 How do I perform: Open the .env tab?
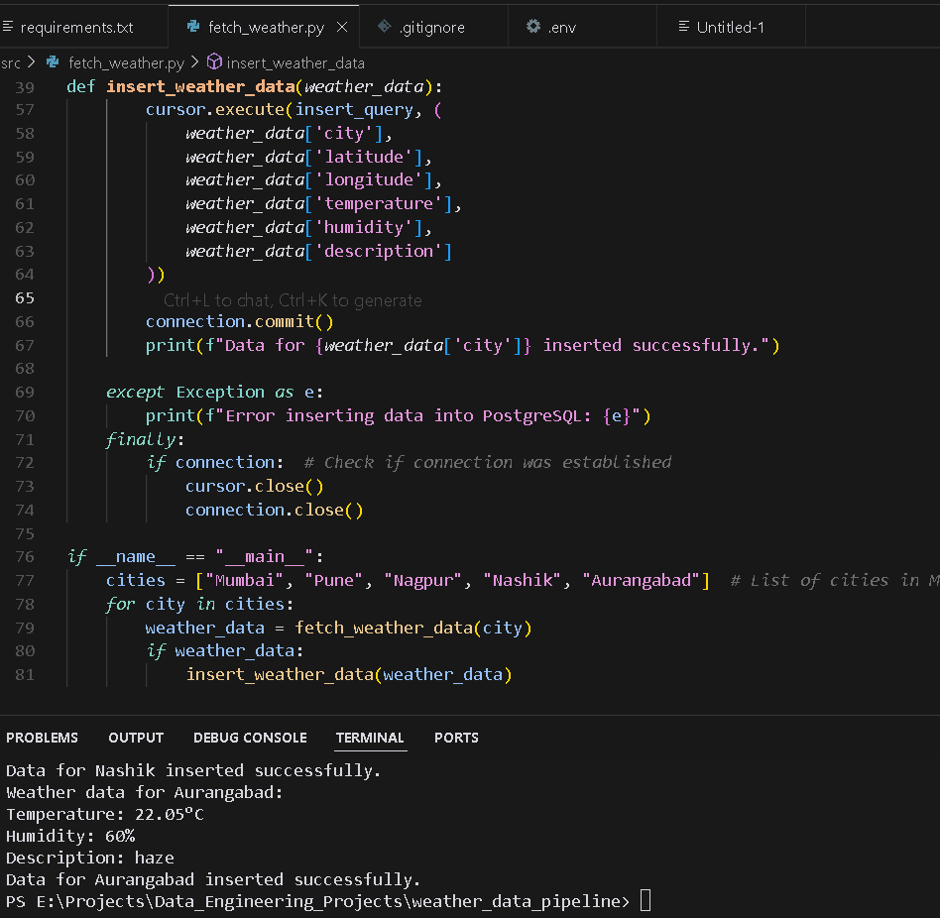pyautogui.click(x=562, y=28)
